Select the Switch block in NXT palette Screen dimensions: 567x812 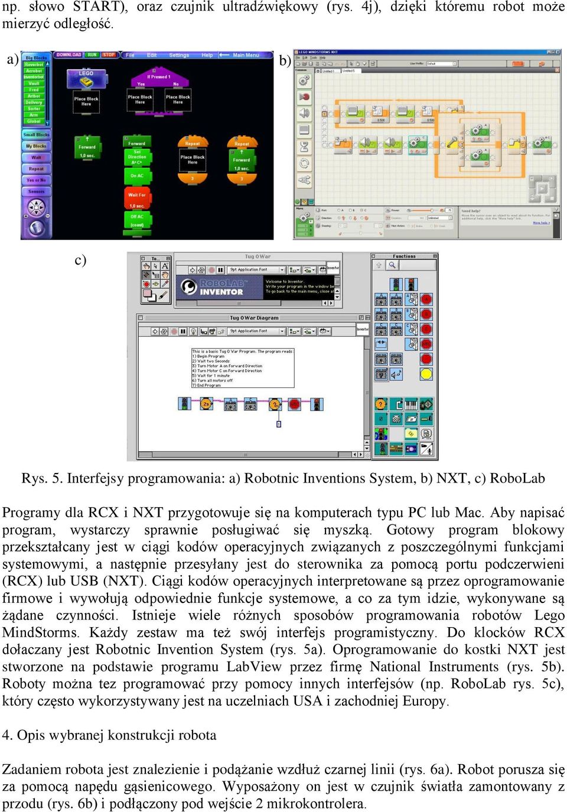304,180
